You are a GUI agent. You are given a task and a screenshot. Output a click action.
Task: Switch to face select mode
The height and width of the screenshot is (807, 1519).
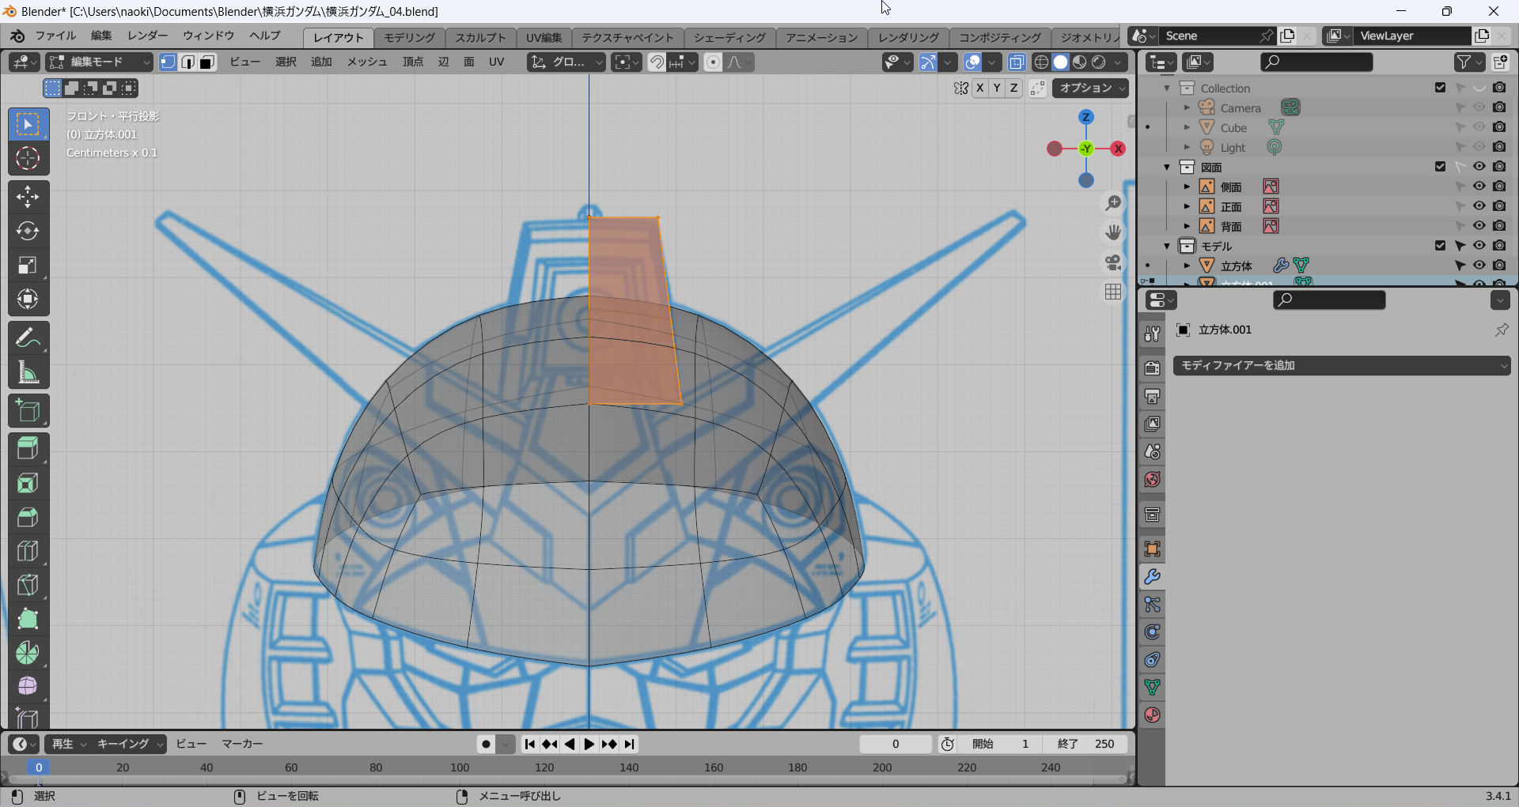click(207, 62)
